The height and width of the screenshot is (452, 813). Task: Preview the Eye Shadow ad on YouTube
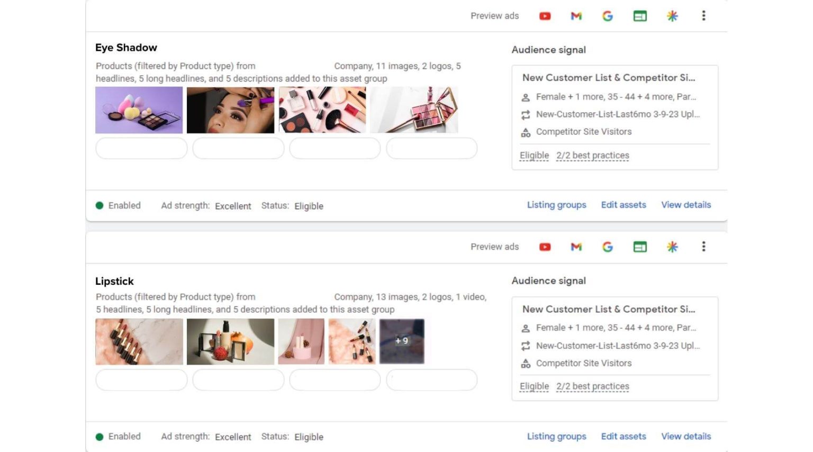545,16
